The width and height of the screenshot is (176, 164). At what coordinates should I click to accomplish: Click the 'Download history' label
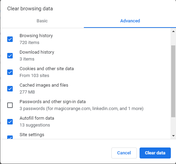37,52
